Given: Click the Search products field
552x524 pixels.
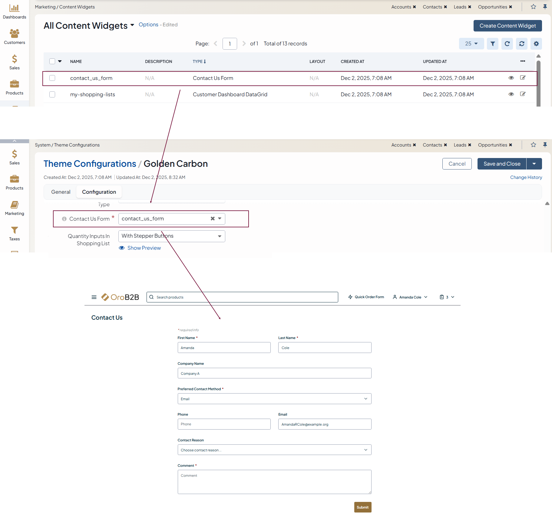Looking at the screenshot, I should [x=242, y=297].
